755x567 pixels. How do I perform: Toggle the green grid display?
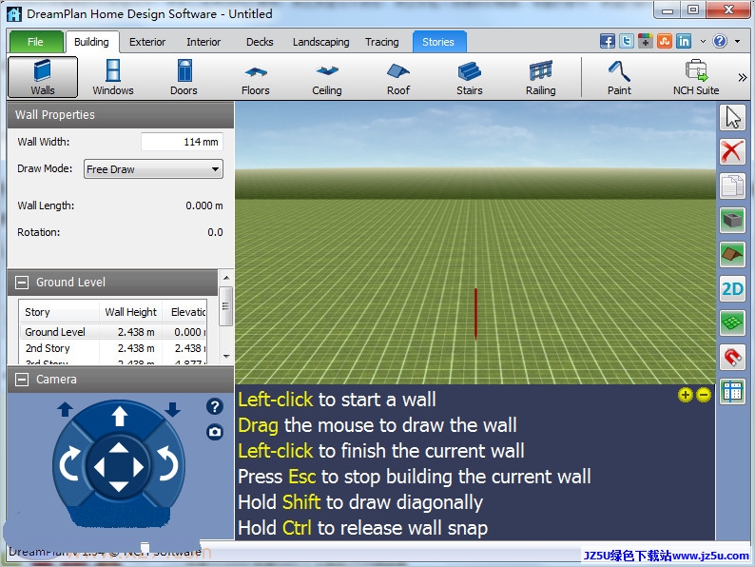click(x=731, y=323)
